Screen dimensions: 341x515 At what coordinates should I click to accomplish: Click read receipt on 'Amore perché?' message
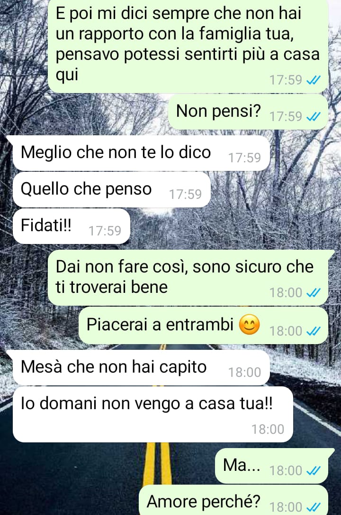(x=313, y=507)
